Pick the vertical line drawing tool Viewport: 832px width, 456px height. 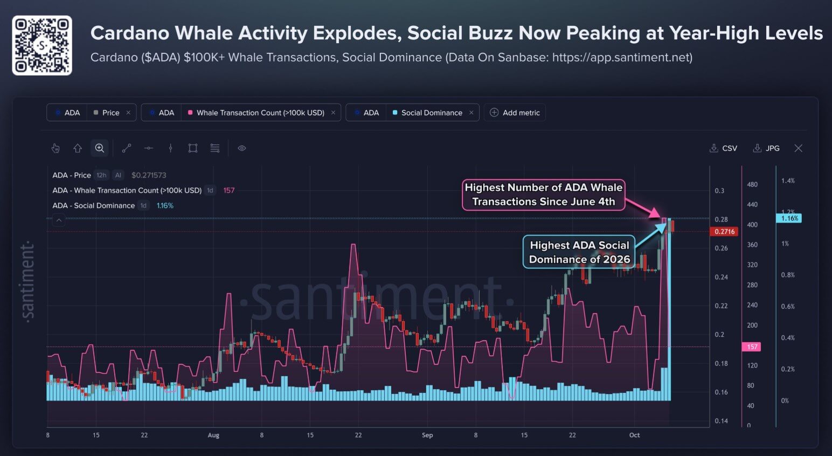coord(171,148)
